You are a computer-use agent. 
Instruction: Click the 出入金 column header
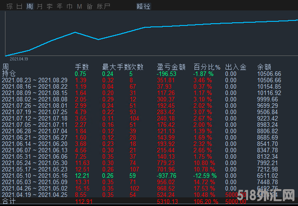236,67
